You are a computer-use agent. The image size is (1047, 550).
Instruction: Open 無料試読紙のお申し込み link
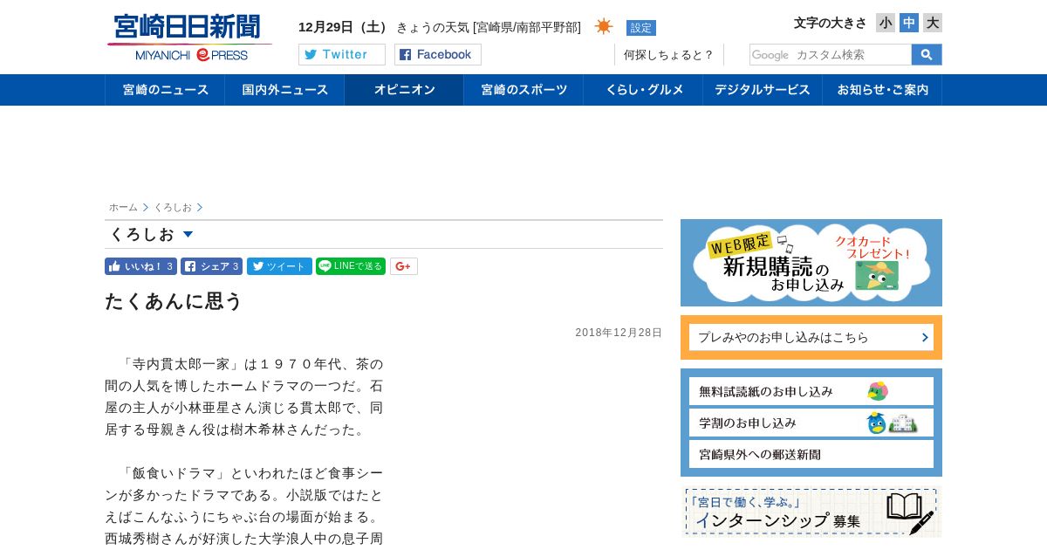click(811, 391)
